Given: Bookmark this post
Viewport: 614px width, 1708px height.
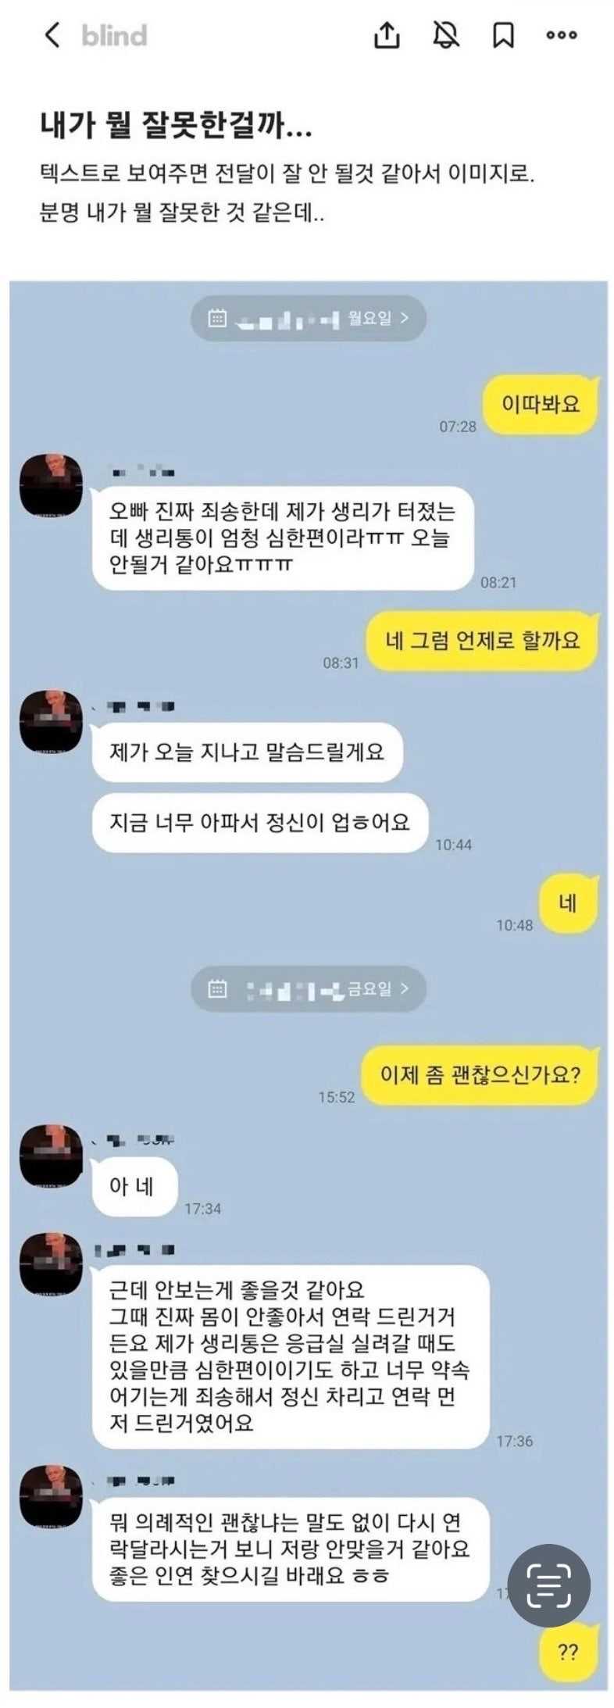Looking at the screenshot, I should (503, 35).
